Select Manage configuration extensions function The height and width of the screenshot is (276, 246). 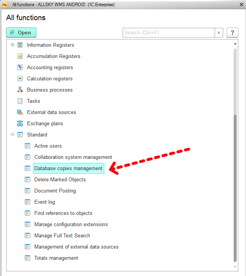71,225
